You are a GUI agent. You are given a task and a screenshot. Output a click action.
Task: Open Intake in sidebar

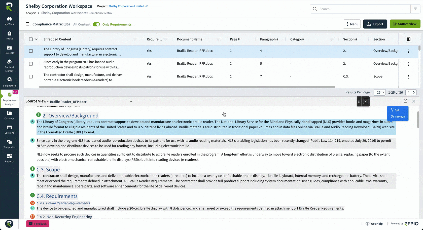pos(9,35)
